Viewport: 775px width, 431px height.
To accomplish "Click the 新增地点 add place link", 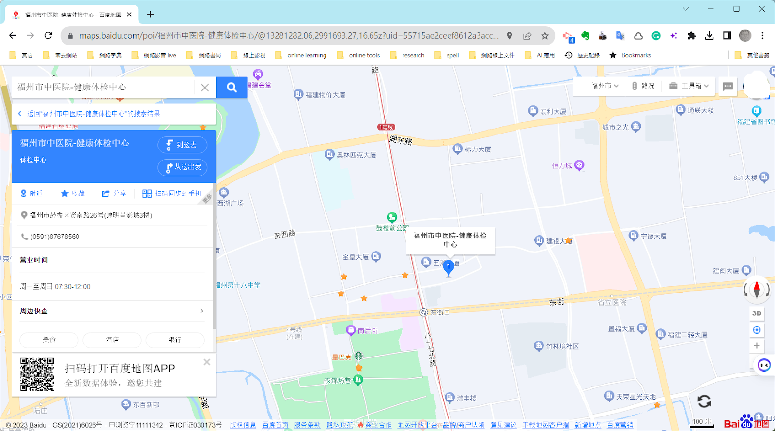I will tap(588, 425).
